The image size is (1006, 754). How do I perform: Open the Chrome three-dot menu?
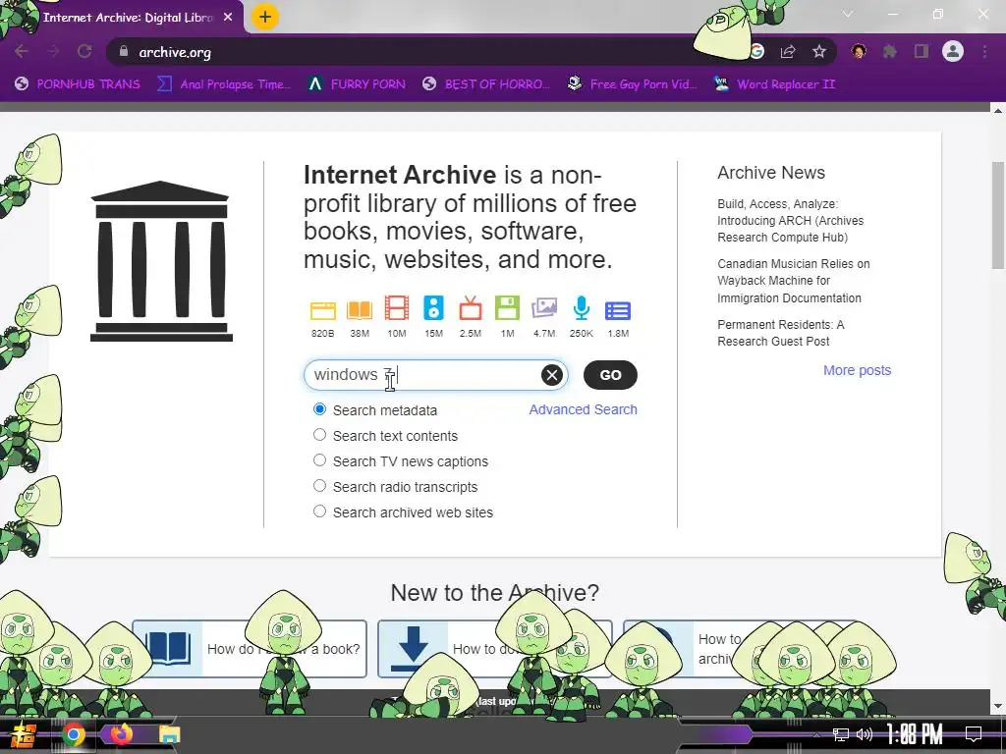[x=984, y=52]
